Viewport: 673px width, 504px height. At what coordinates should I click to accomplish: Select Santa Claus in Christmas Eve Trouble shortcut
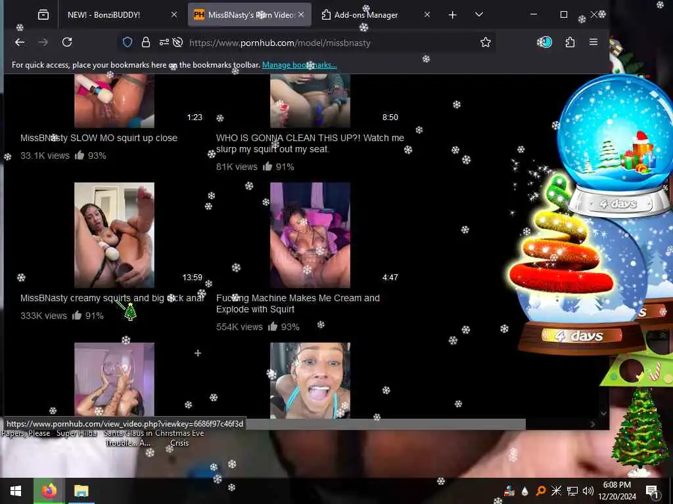[128, 438]
